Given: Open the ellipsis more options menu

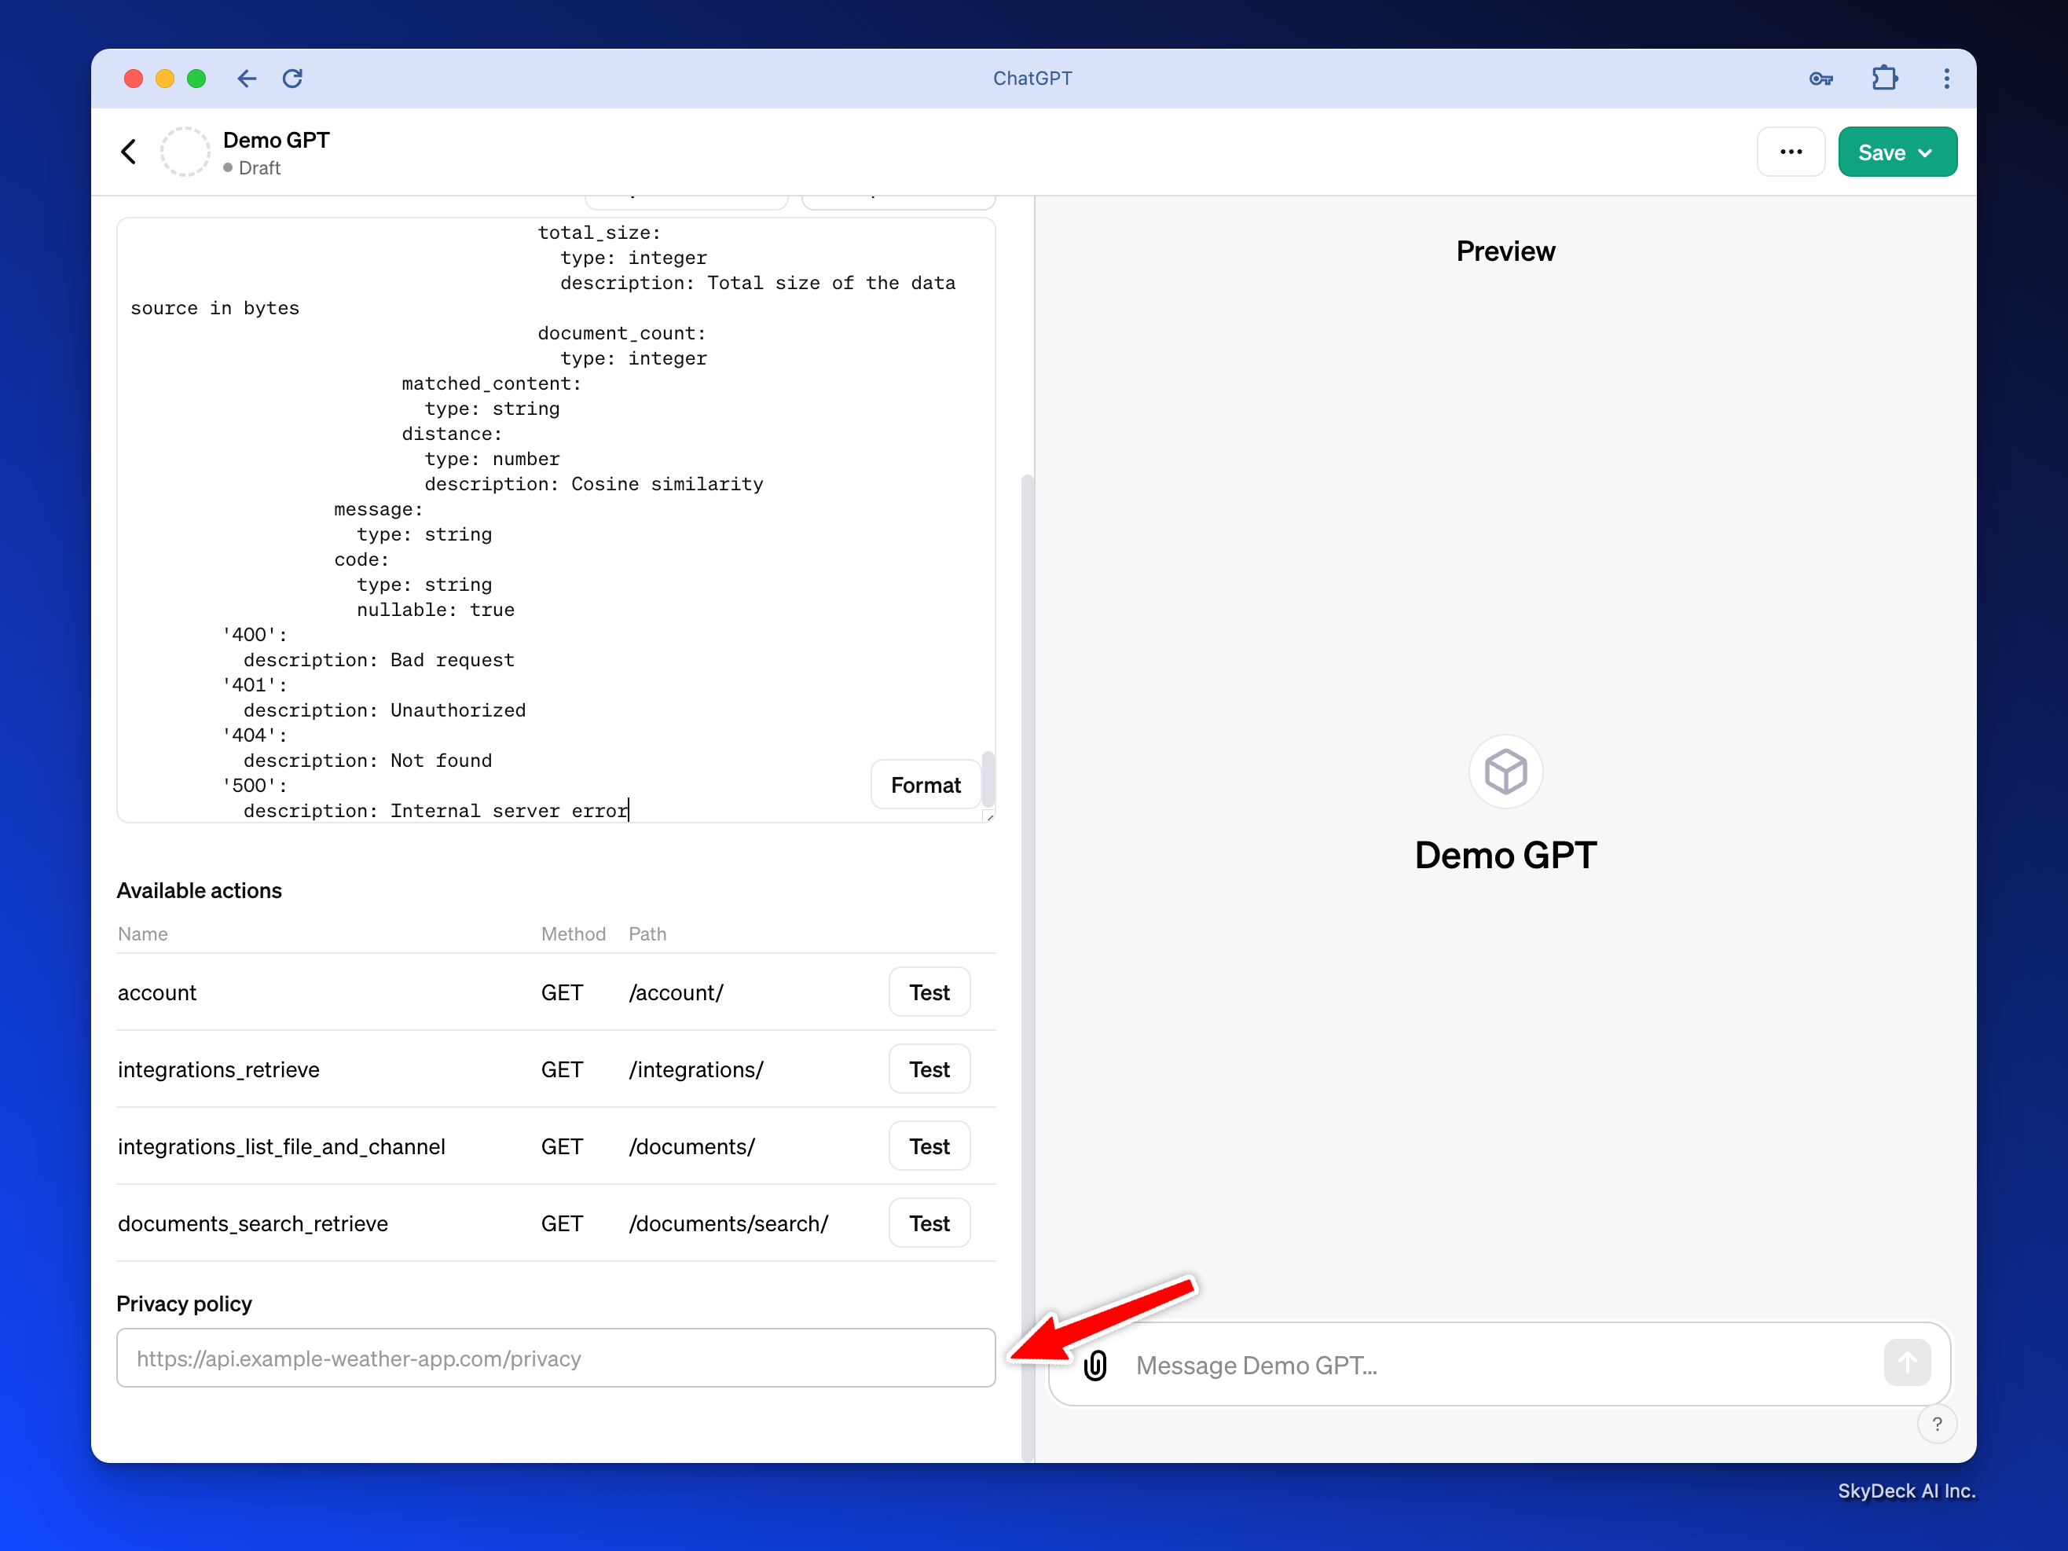Looking at the screenshot, I should click(x=1791, y=152).
